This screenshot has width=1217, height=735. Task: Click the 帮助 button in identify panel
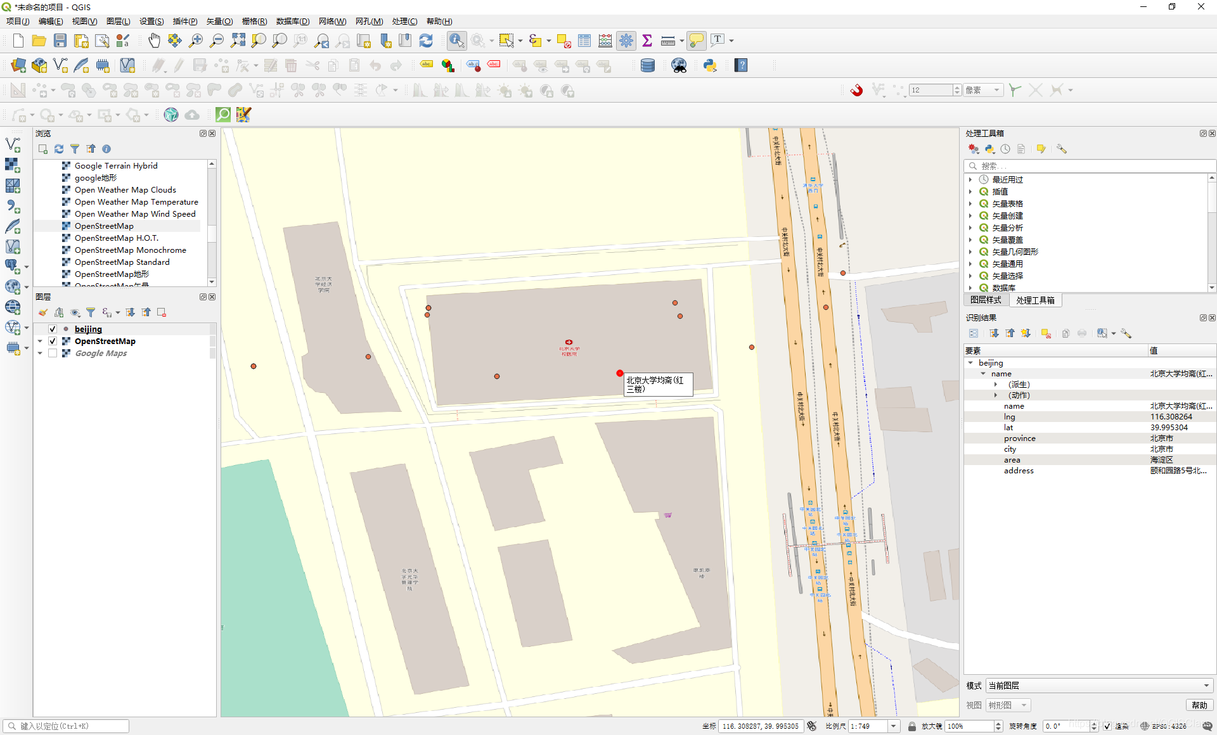click(x=1199, y=705)
